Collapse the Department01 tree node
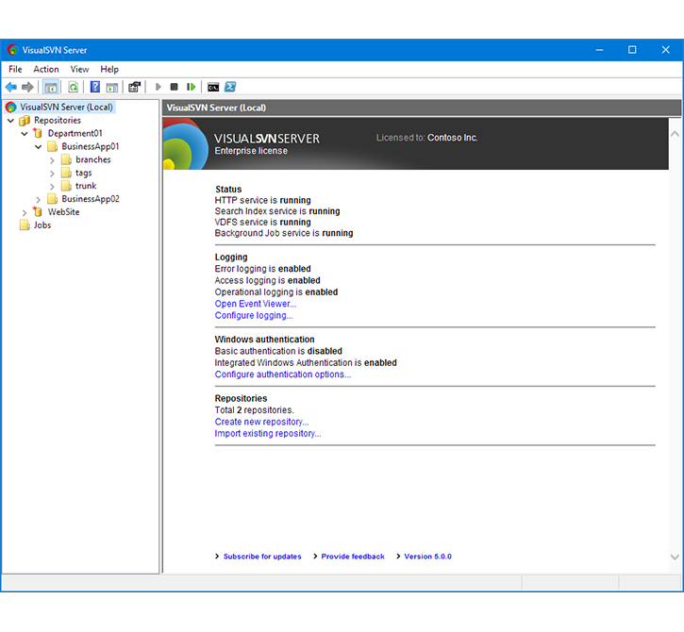This screenshot has height=632, width=684. (25, 133)
